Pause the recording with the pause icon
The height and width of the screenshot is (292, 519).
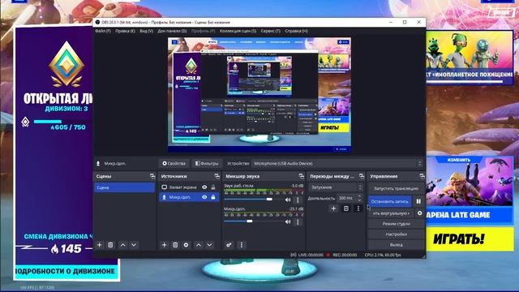tap(418, 201)
